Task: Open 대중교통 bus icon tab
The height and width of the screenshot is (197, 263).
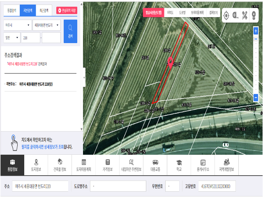Action: point(155,165)
